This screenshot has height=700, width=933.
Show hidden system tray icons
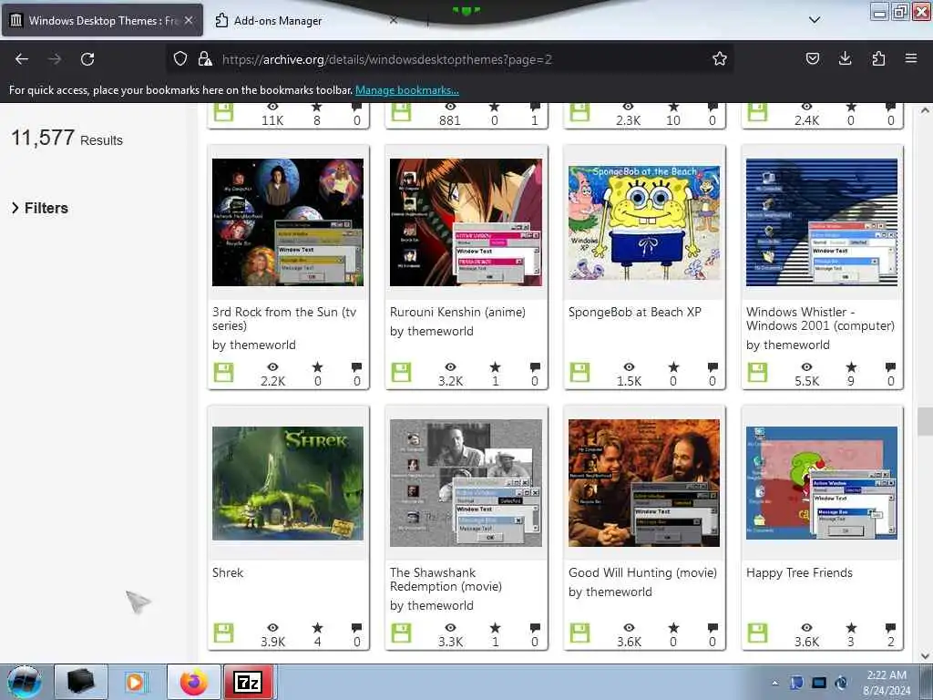click(x=774, y=683)
